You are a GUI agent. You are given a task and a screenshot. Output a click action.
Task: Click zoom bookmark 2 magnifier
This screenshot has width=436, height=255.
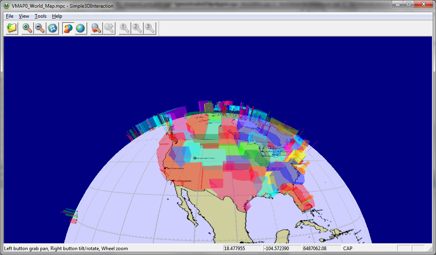137,28
